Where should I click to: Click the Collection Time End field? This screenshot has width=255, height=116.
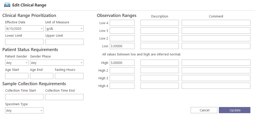[64, 97]
